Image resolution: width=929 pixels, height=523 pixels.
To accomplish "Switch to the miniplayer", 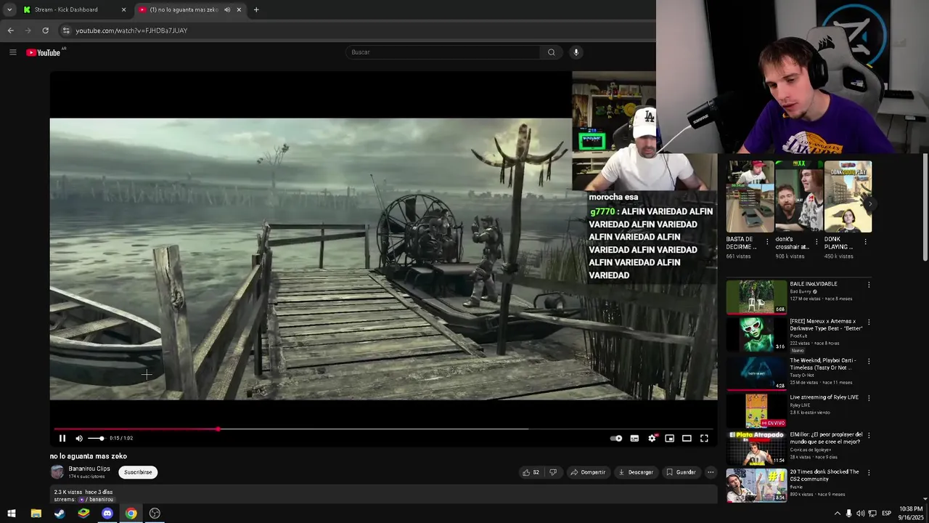I will click(x=669, y=438).
